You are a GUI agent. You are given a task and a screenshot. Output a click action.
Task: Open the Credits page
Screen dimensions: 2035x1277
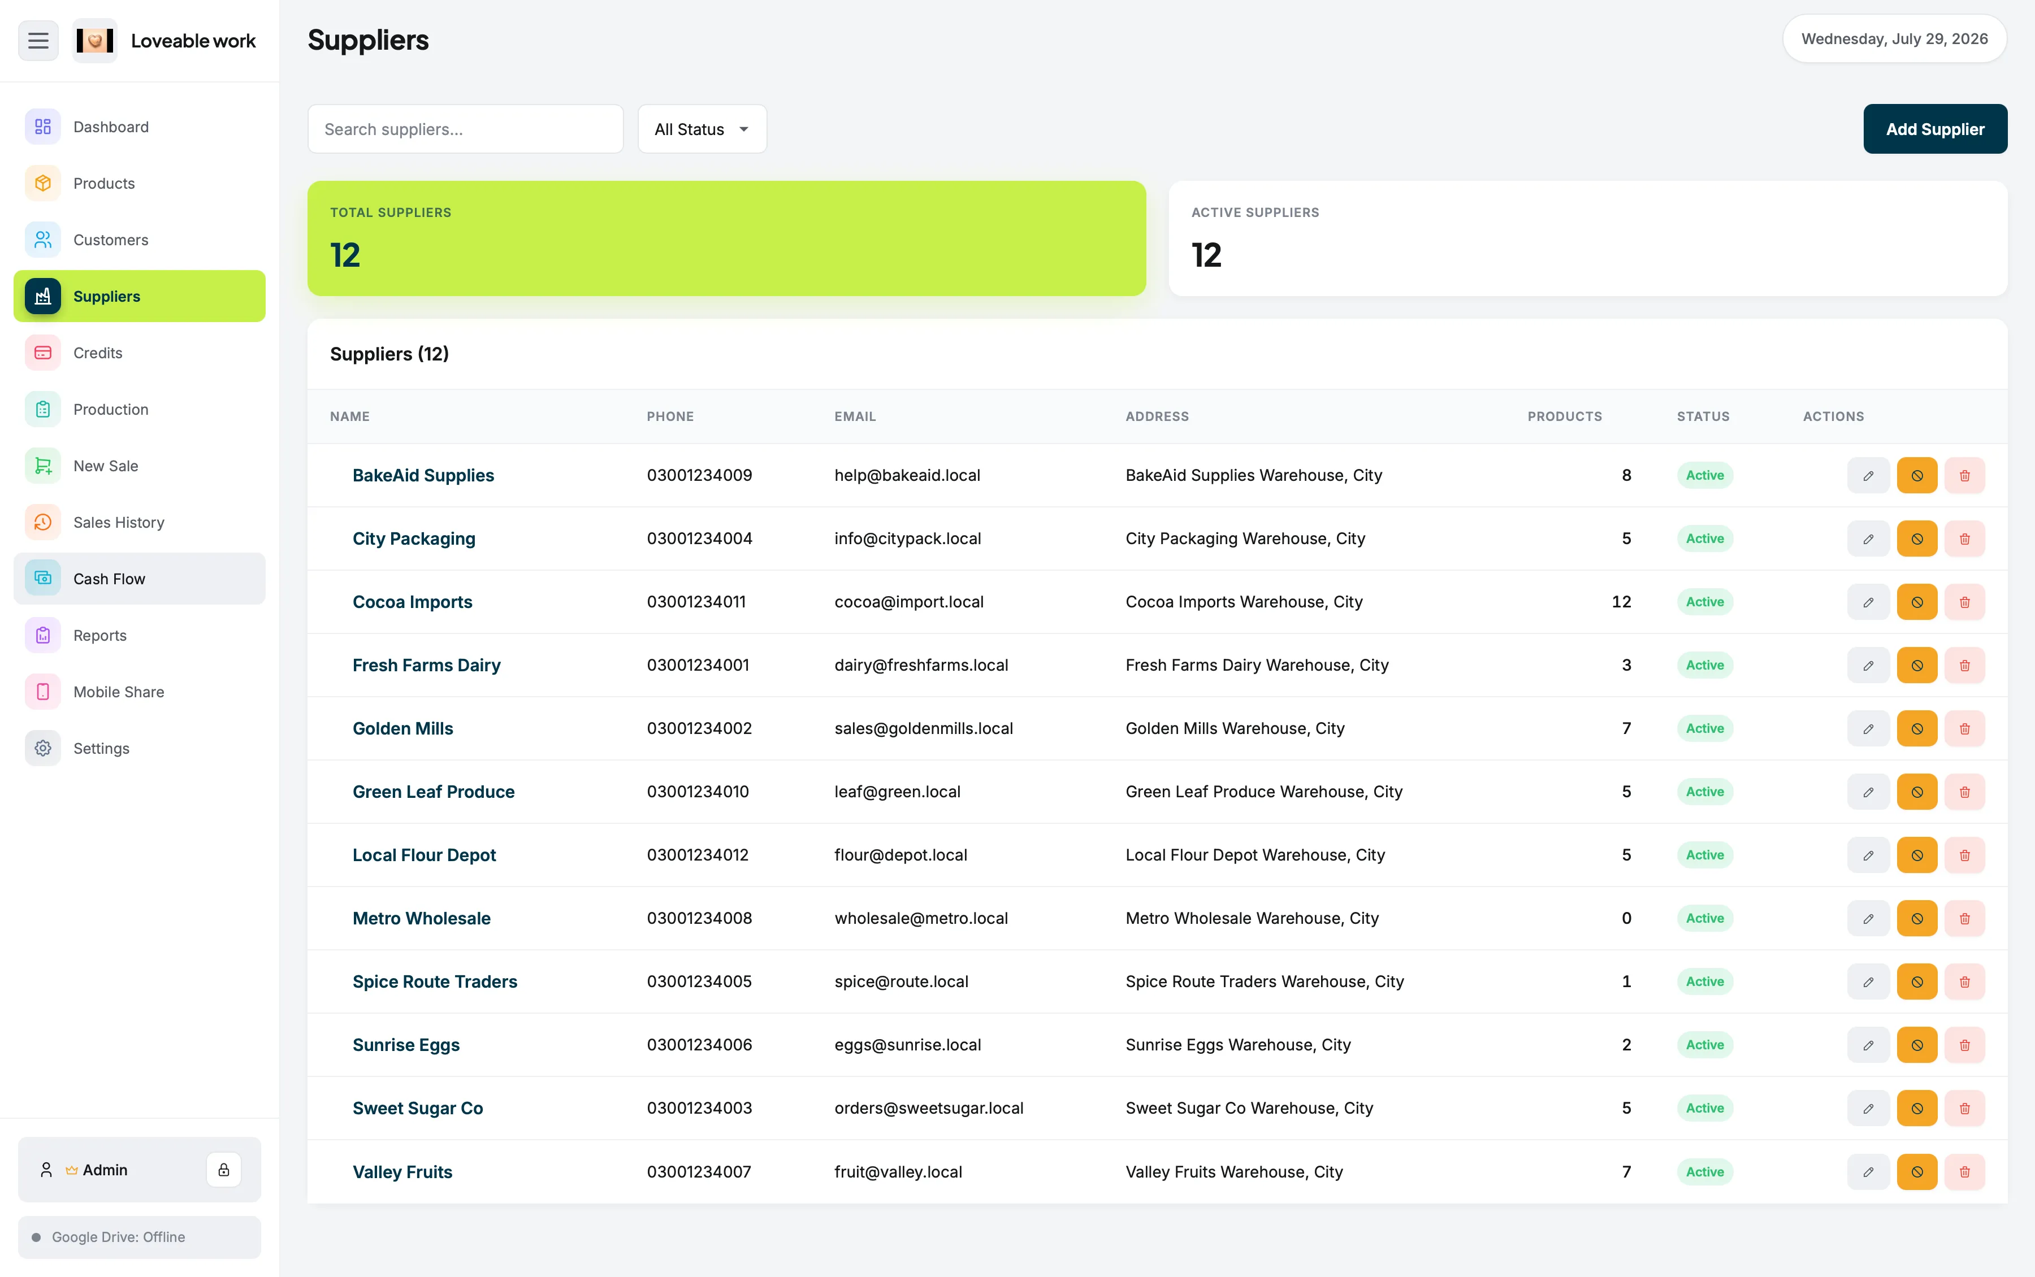click(140, 353)
